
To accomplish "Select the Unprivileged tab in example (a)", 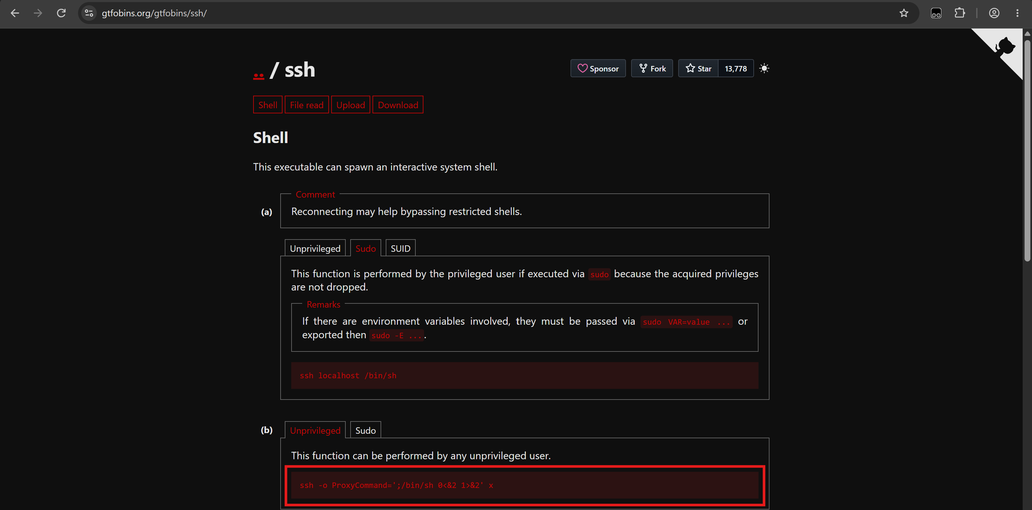I will (x=315, y=248).
